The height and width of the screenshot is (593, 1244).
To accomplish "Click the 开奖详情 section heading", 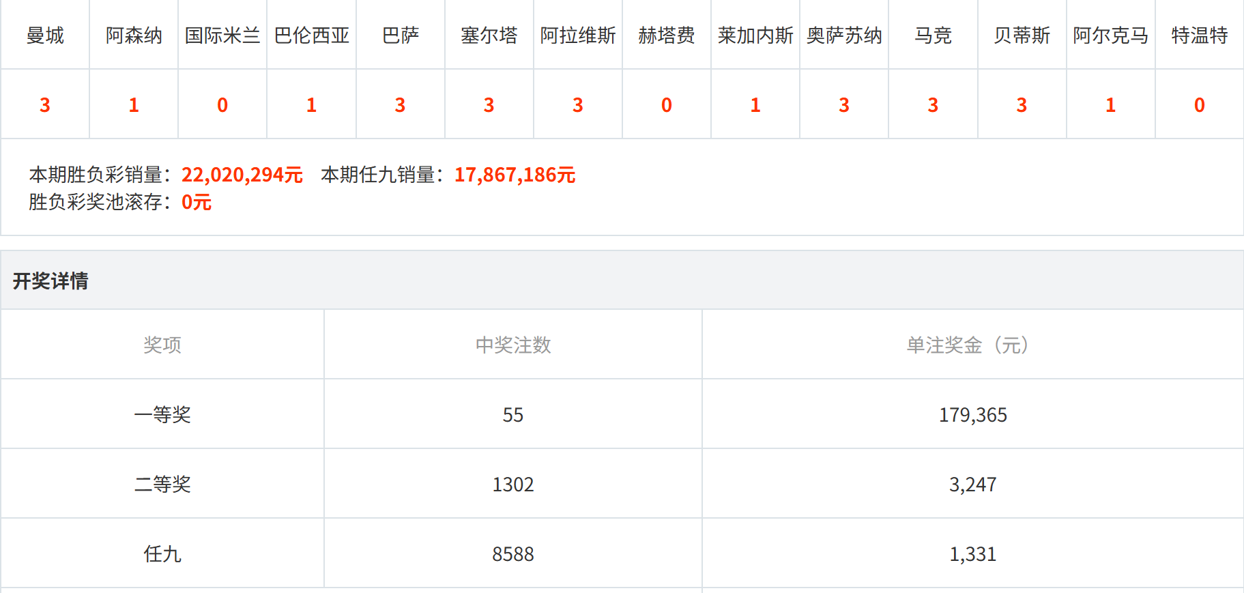I will click(x=50, y=280).
